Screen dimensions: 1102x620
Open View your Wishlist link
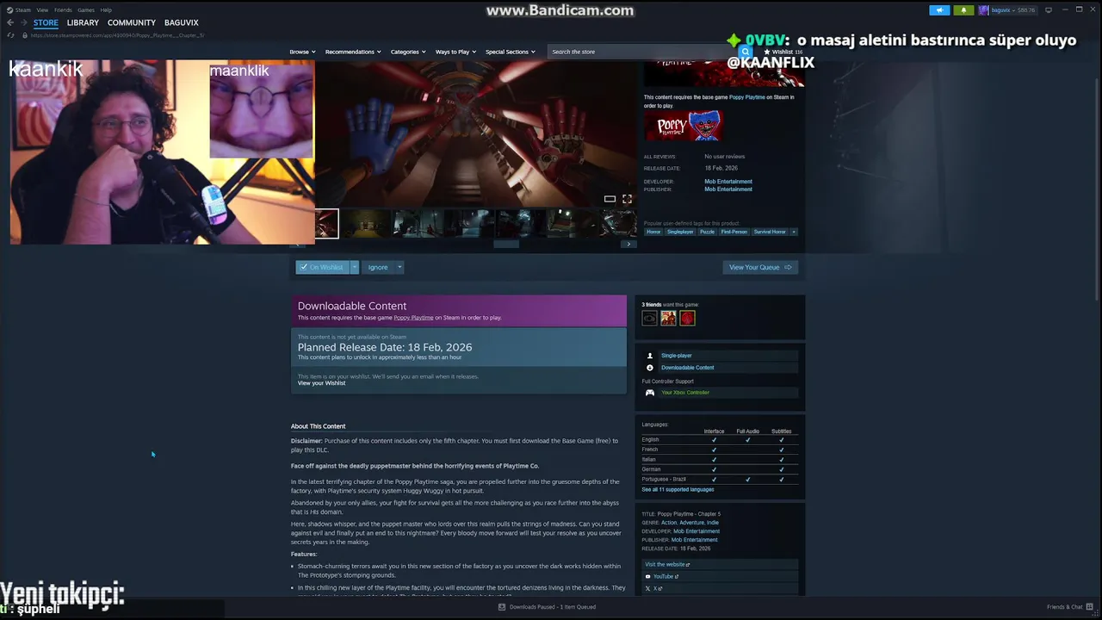321,383
